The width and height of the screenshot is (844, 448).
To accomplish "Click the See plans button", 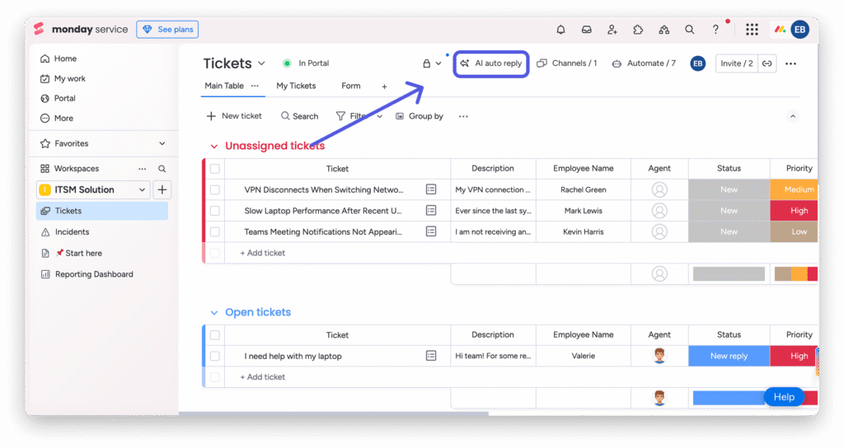I will [x=167, y=30].
